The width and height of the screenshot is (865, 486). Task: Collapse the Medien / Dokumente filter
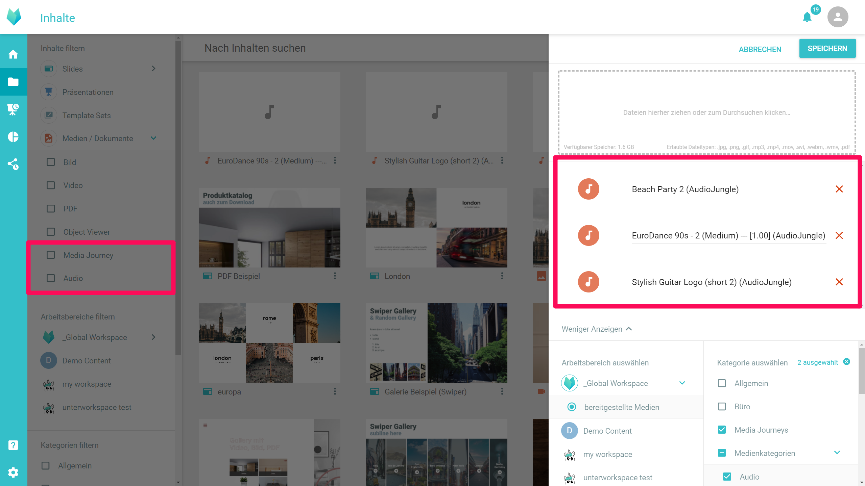point(153,138)
